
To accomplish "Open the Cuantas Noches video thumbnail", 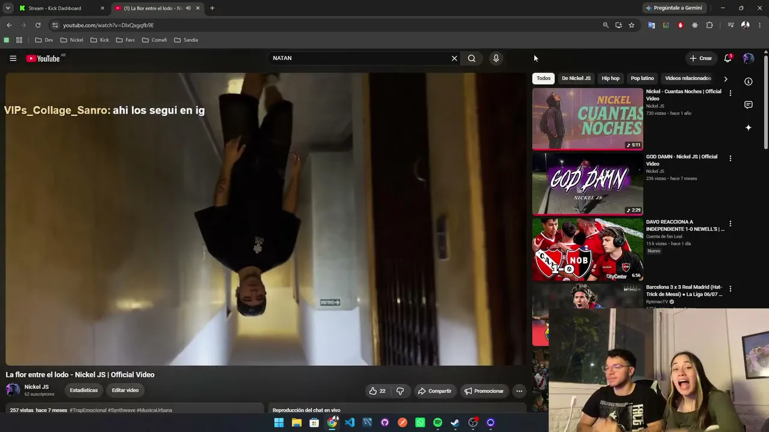I will (588, 119).
